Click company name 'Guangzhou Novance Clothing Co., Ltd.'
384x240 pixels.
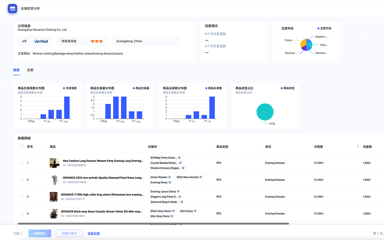[x=43, y=30]
